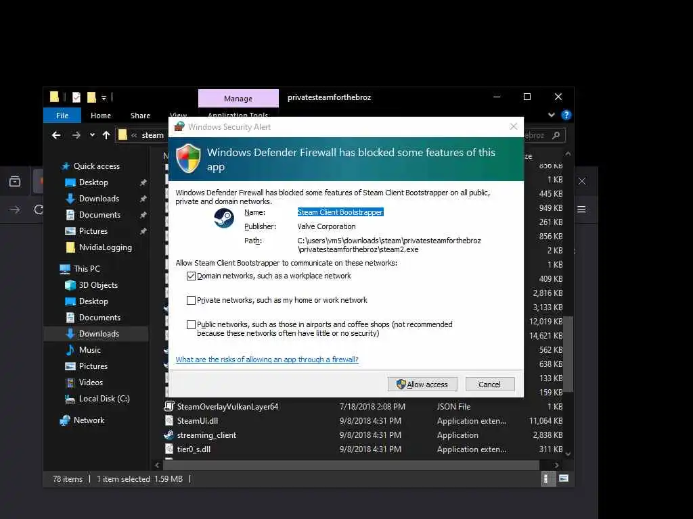Open 3D Objects folder
The image size is (693, 519).
[98, 285]
